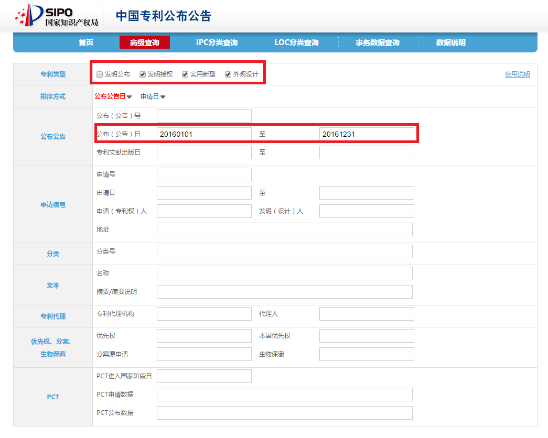Uncheck the 实用新型 checkbox
This screenshot has height=438, width=548.
click(185, 74)
